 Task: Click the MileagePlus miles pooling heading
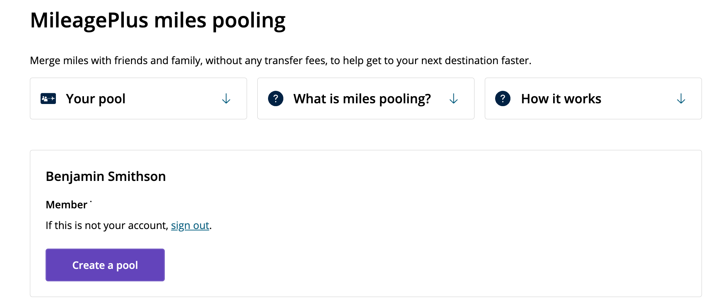[158, 21]
